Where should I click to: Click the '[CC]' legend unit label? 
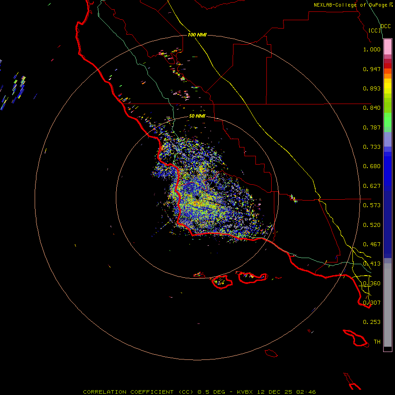375,30
